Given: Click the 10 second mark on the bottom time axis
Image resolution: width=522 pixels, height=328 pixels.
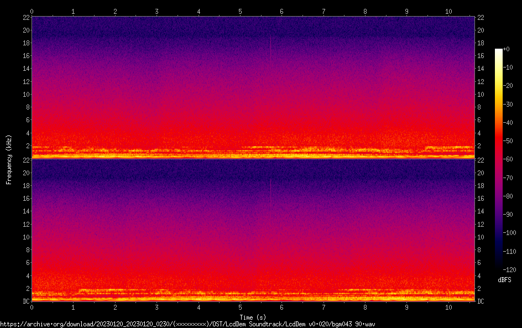Looking at the screenshot, I should 448,307.
